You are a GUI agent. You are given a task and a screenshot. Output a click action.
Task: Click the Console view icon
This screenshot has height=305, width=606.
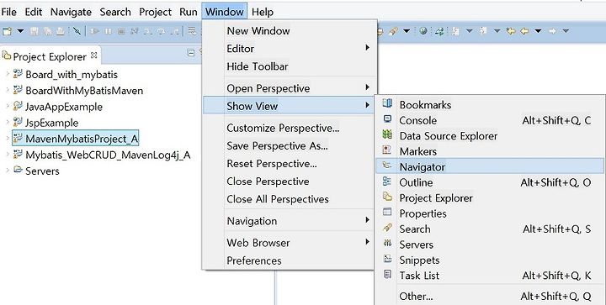[387, 119]
